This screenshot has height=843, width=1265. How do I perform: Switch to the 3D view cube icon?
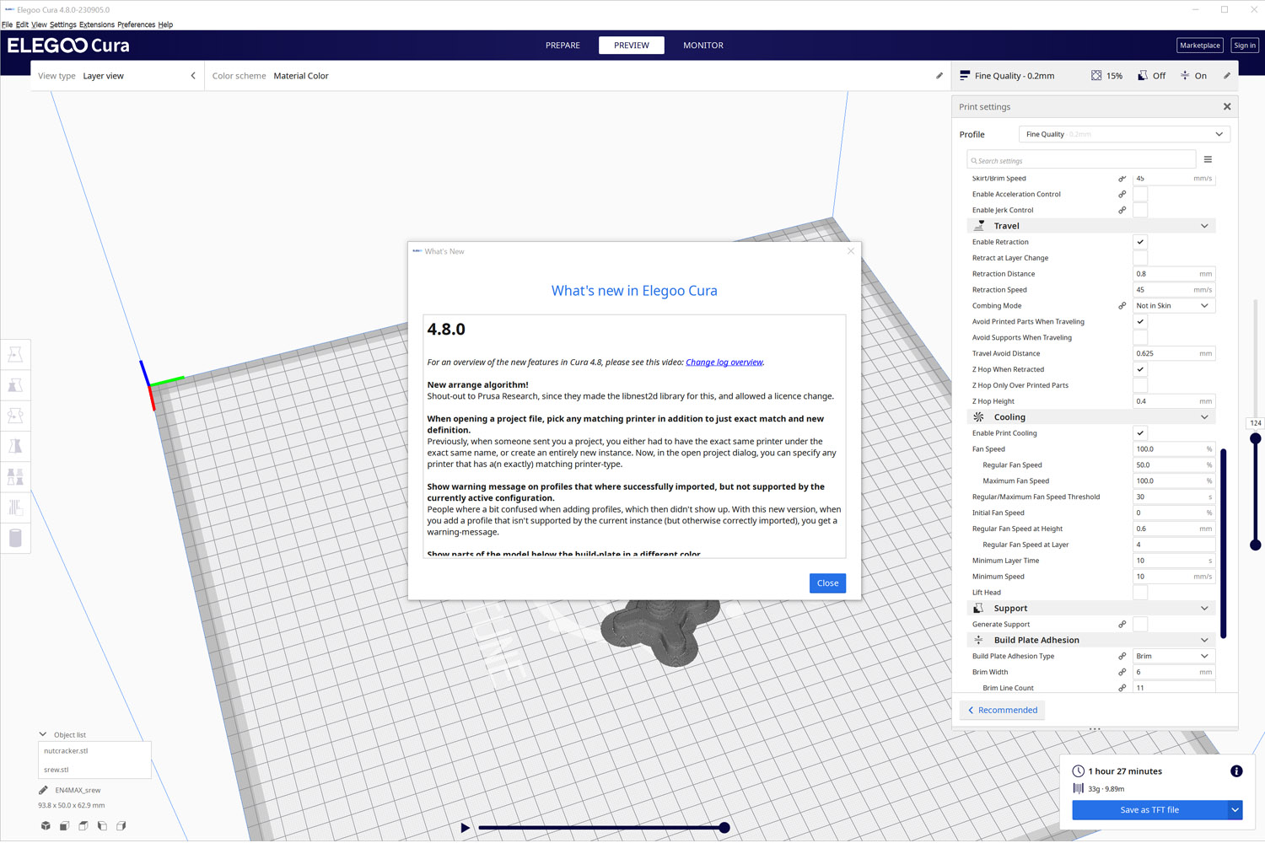coord(46,826)
